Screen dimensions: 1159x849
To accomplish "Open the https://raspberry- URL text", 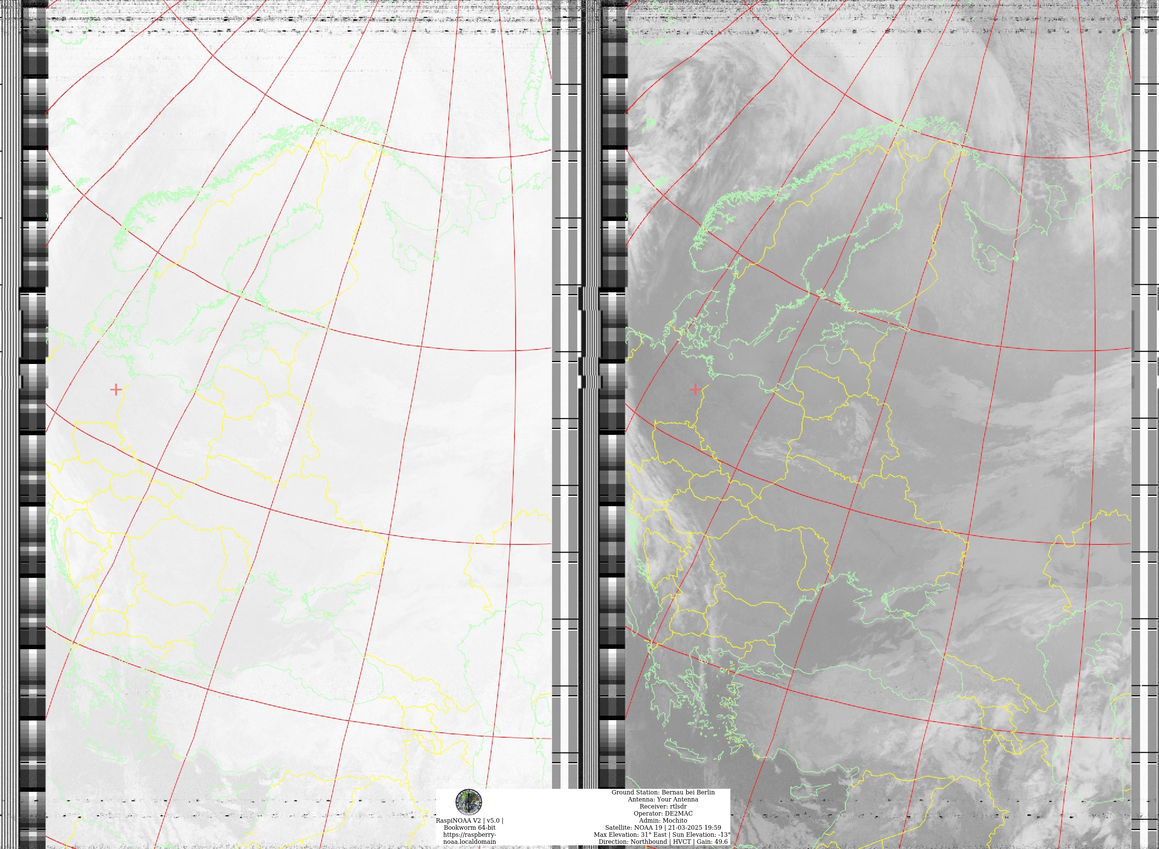I will pos(469,835).
